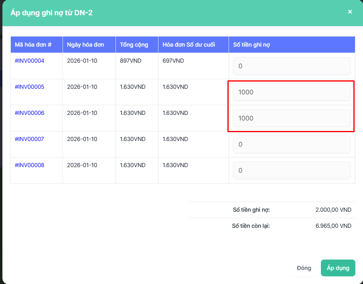This screenshot has width=363, height=284.
Task: Click the 'Mã hóa đơn #' column header
Action: point(33,45)
